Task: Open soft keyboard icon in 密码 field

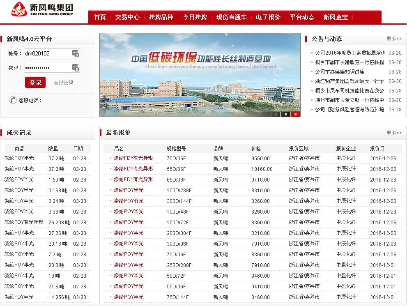Action: pyautogui.click(x=75, y=68)
